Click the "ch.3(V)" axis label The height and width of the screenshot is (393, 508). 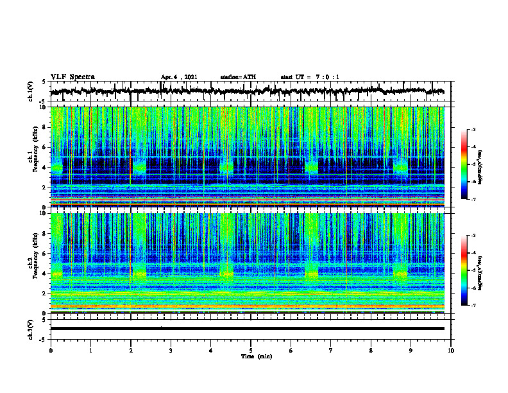click(x=31, y=329)
